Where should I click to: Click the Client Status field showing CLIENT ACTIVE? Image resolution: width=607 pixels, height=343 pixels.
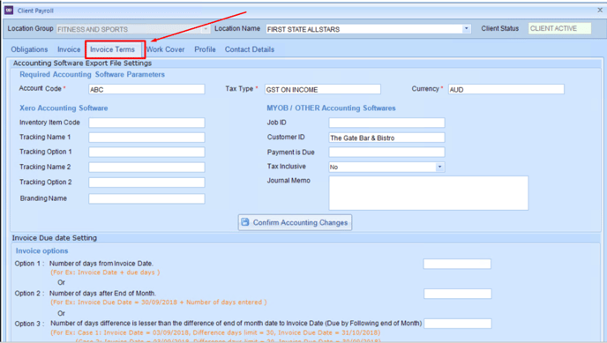coord(559,28)
